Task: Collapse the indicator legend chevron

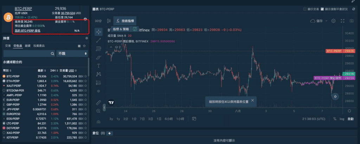Action: coord(111,47)
